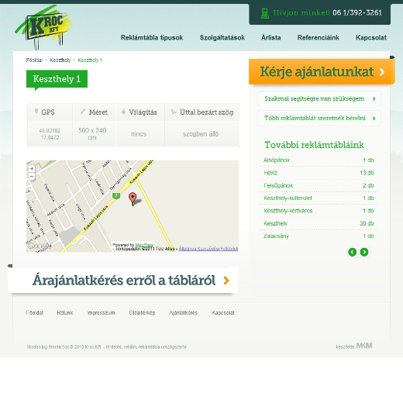403x403 pixels.
Task: Click the 500 x 240 cm size value
Action: (x=92, y=134)
